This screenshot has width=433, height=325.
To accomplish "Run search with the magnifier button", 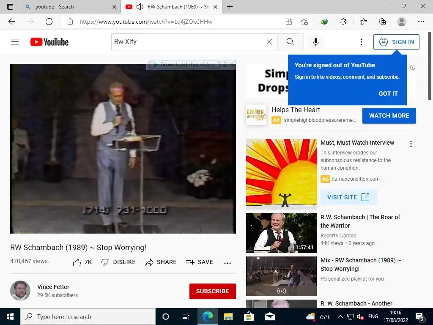I will tap(290, 42).
